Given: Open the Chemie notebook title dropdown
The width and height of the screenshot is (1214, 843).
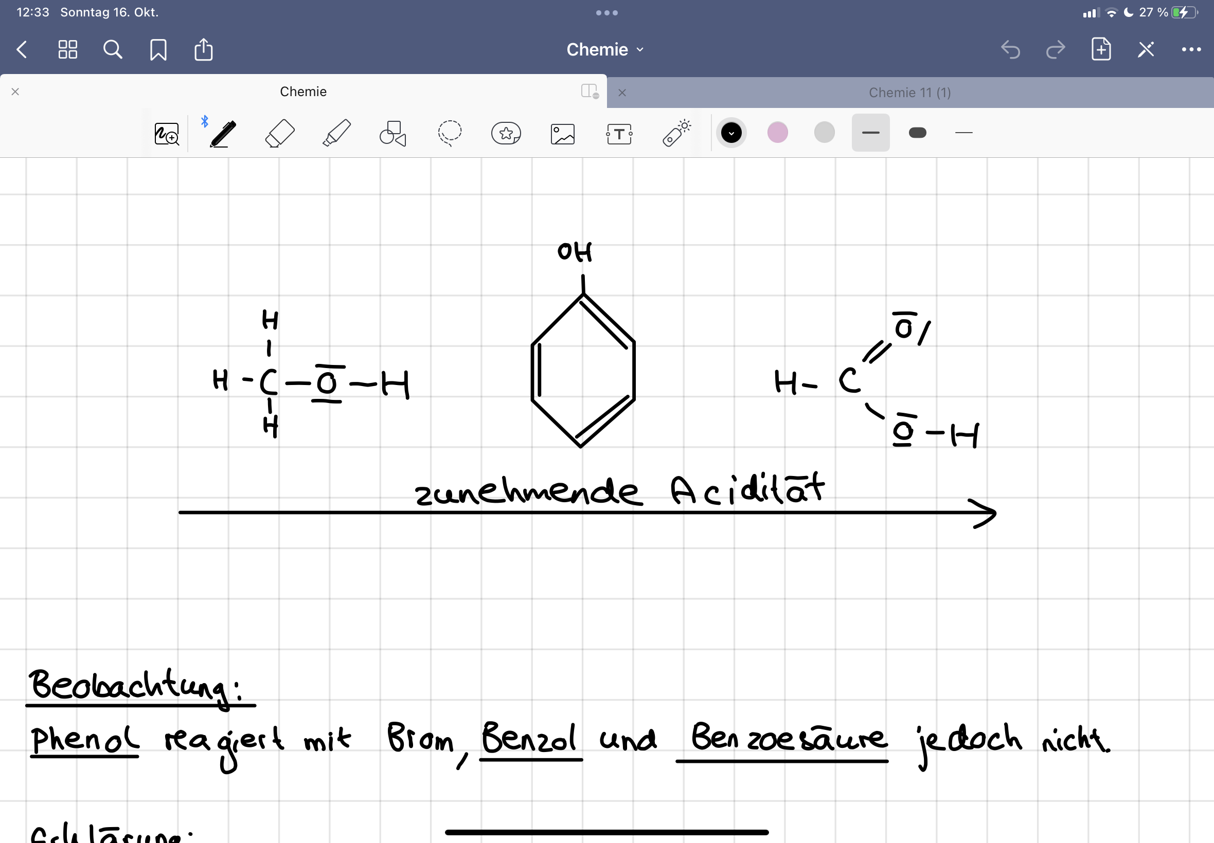Looking at the screenshot, I should 604,49.
